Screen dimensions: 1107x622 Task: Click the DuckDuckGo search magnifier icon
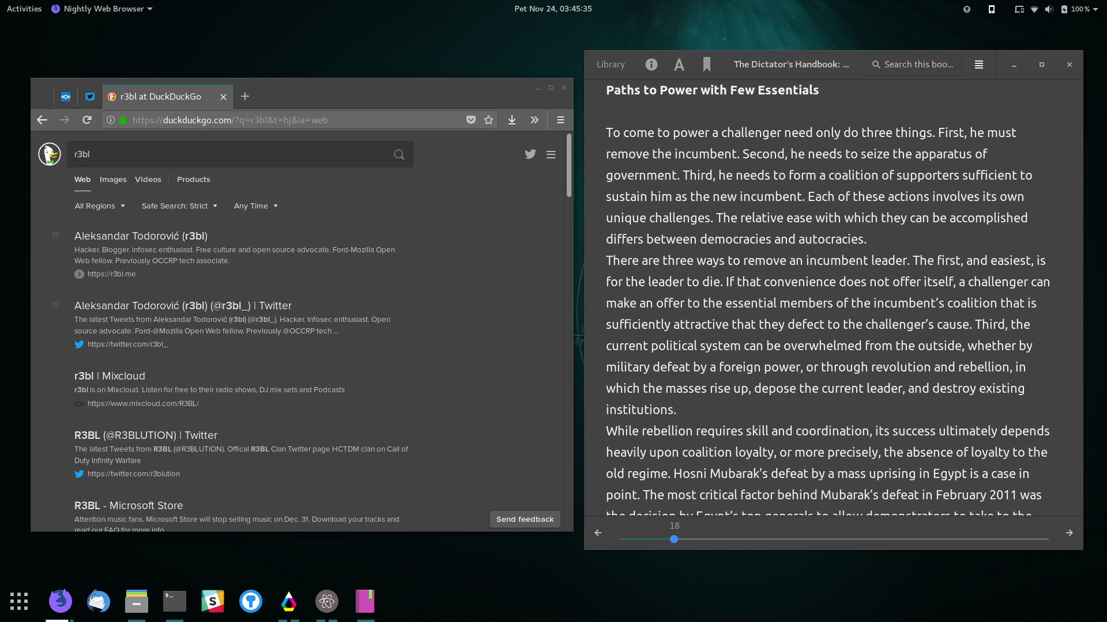[399, 154]
